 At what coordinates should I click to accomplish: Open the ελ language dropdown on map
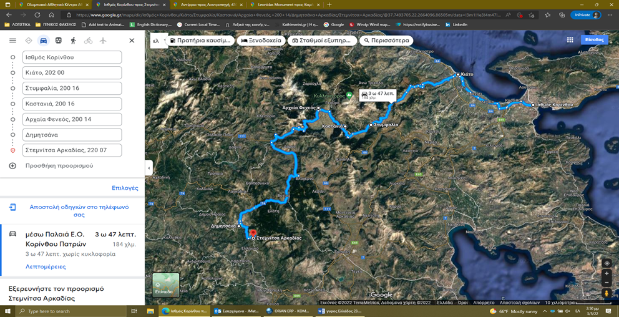159,41
